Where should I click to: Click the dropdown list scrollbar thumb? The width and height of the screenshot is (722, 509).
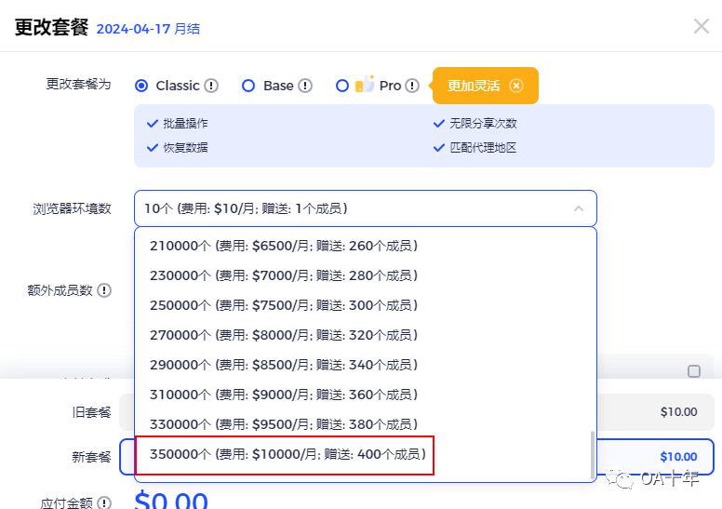point(592,453)
